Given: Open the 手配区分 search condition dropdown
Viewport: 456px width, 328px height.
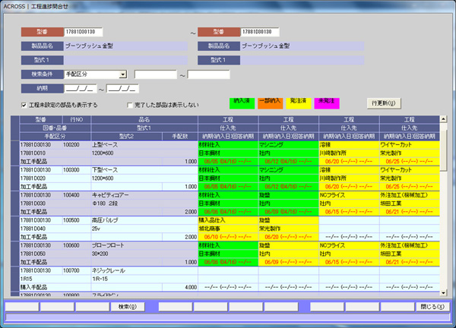Looking at the screenshot, I should tap(123, 74).
